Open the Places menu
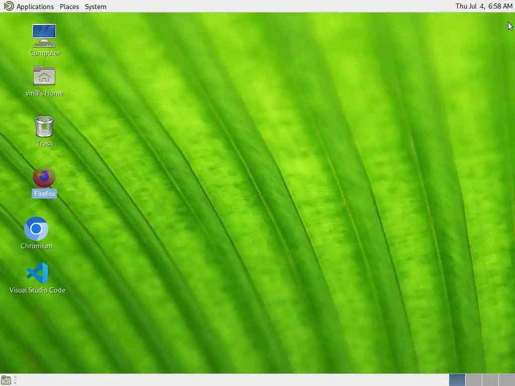 click(69, 7)
